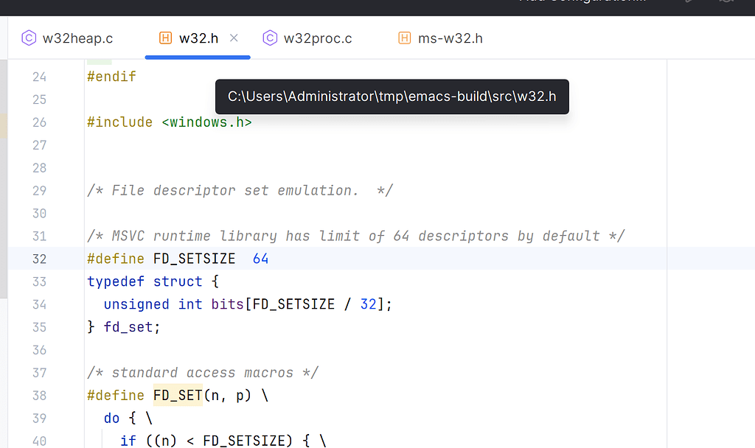Viewport: 755px width, 448px height.
Task: Toggle selection of line number 29
Action: coord(39,190)
